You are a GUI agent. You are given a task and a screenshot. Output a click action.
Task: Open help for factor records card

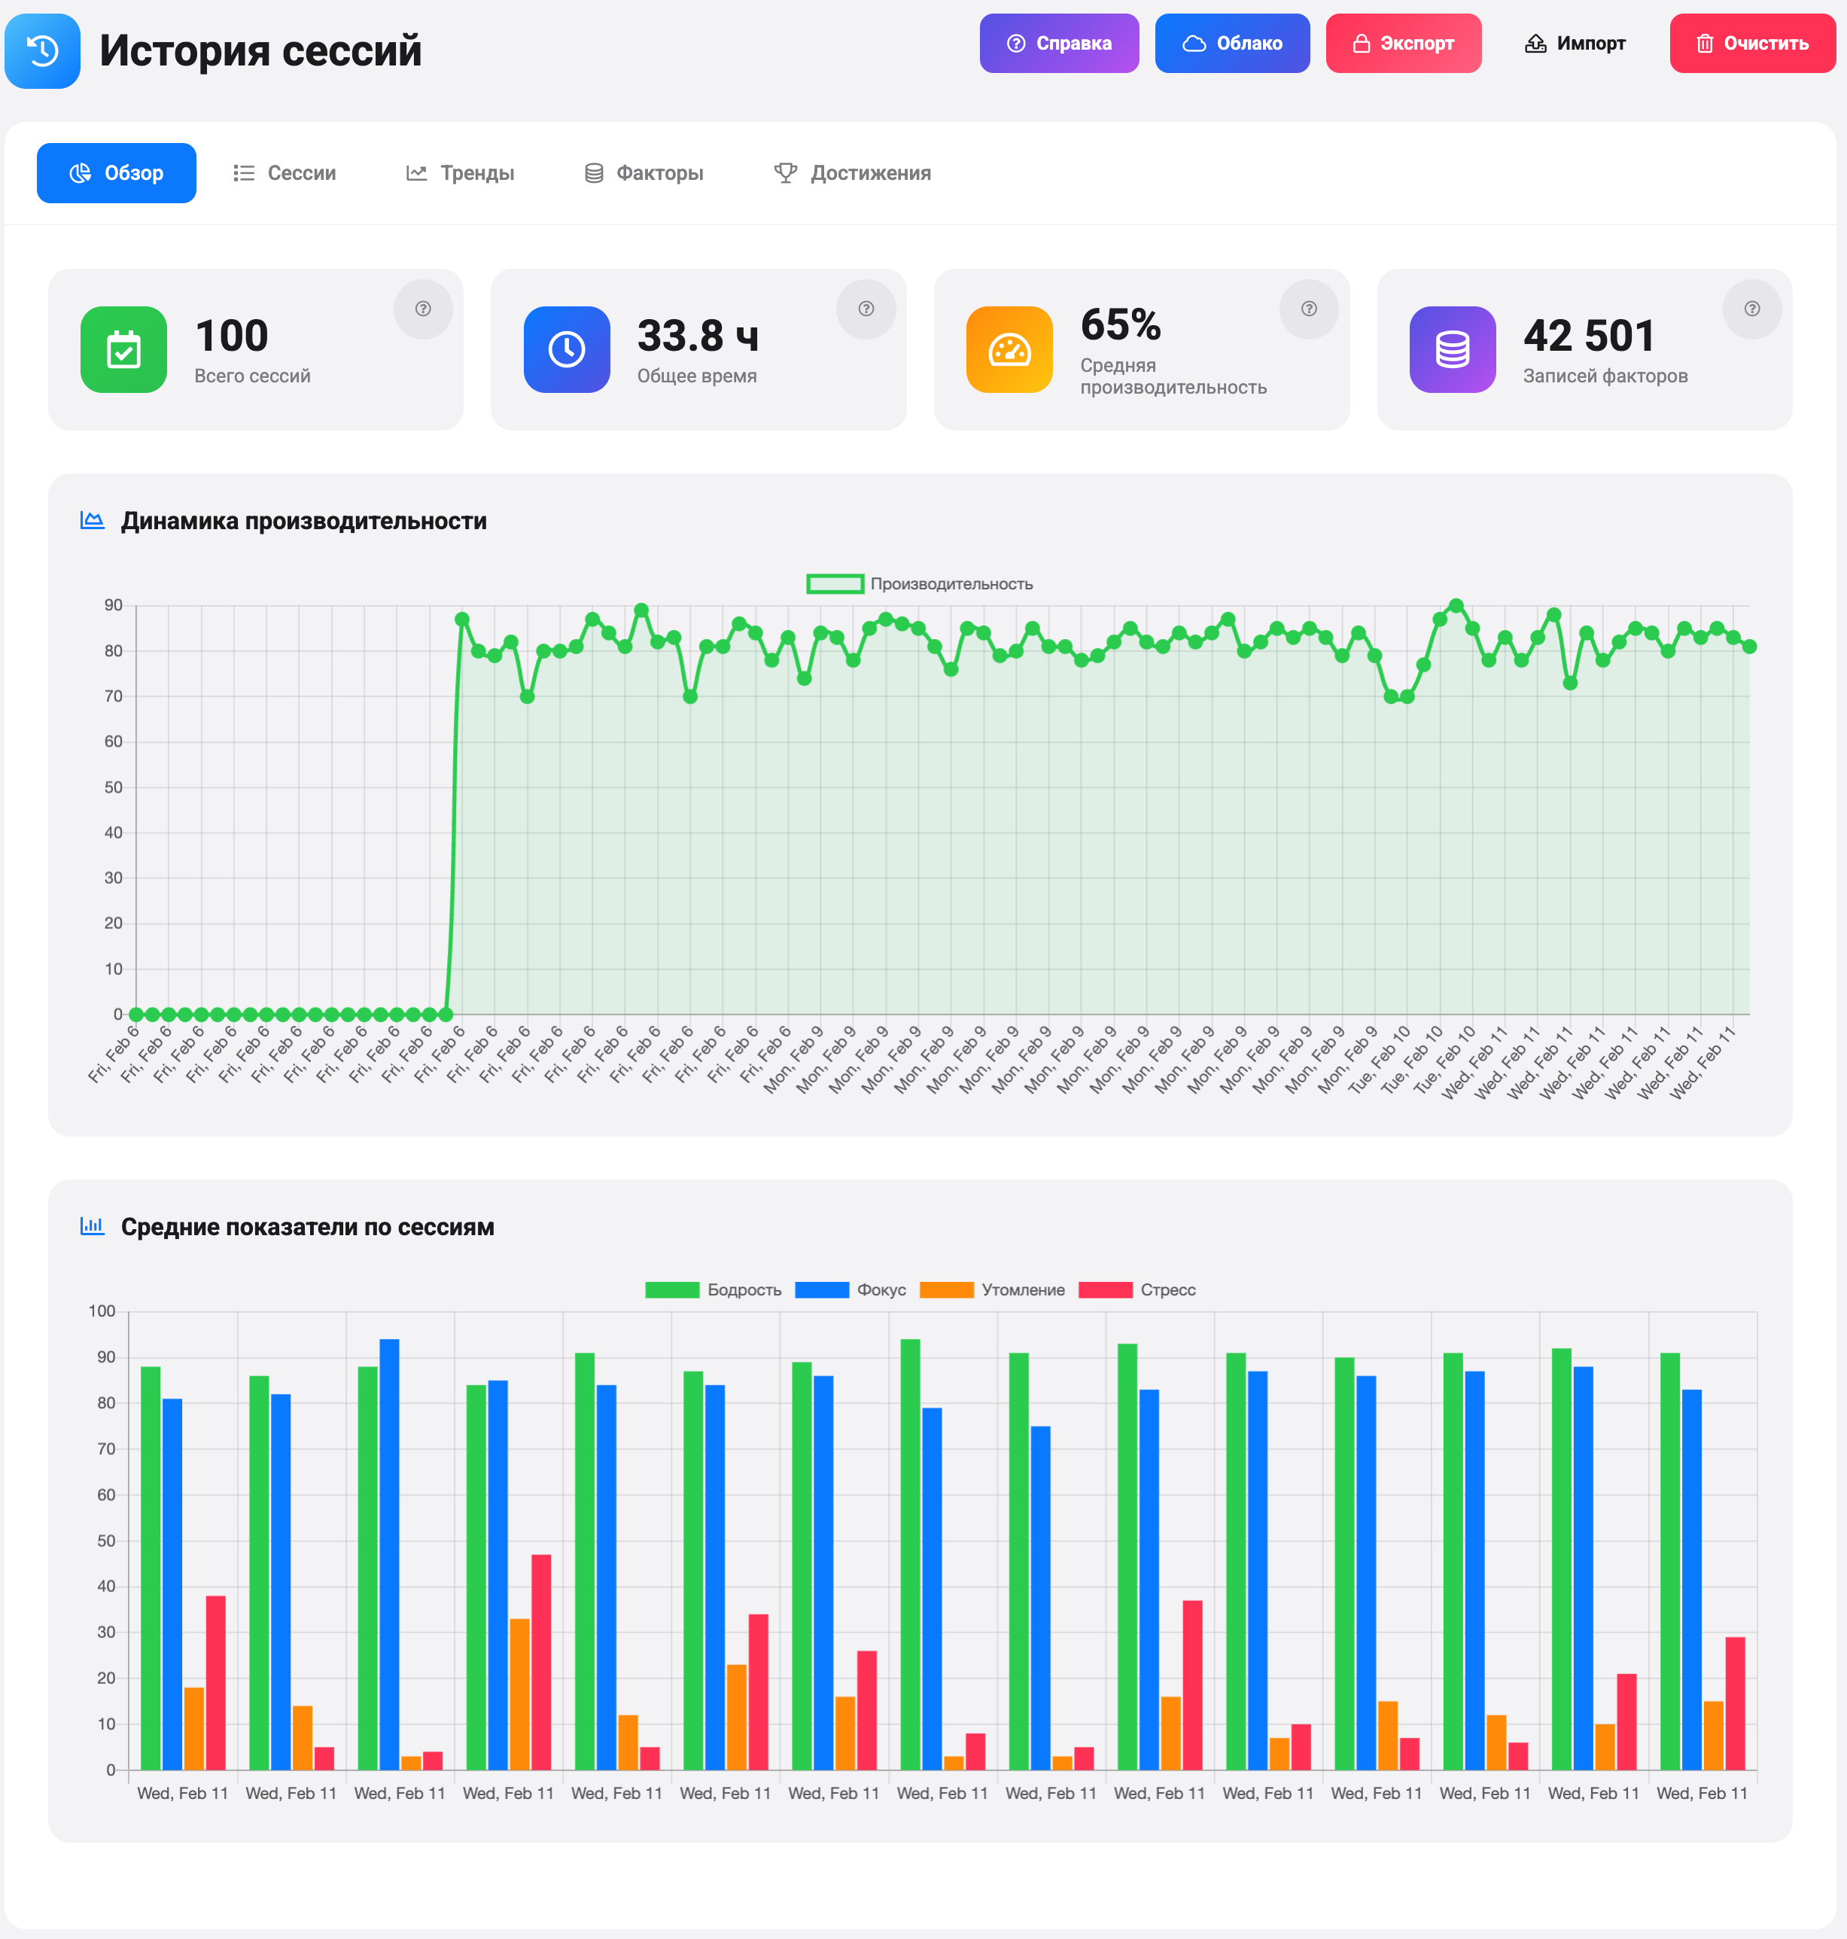tap(1751, 309)
